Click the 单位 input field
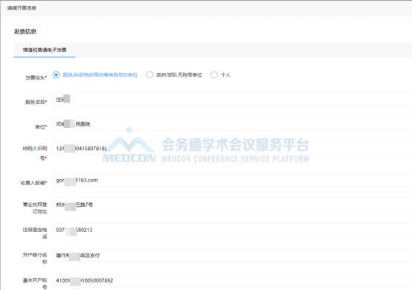Image resolution: width=412 pixels, height=290 pixels. point(232,123)
